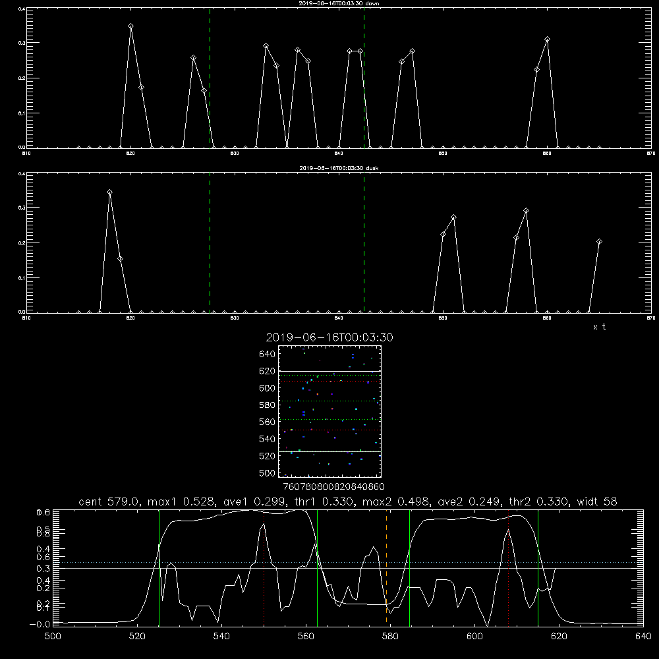659x659 pixels.
Task: Click the 500 label on scatter image y-axis
Action: [x=268, y=473]
